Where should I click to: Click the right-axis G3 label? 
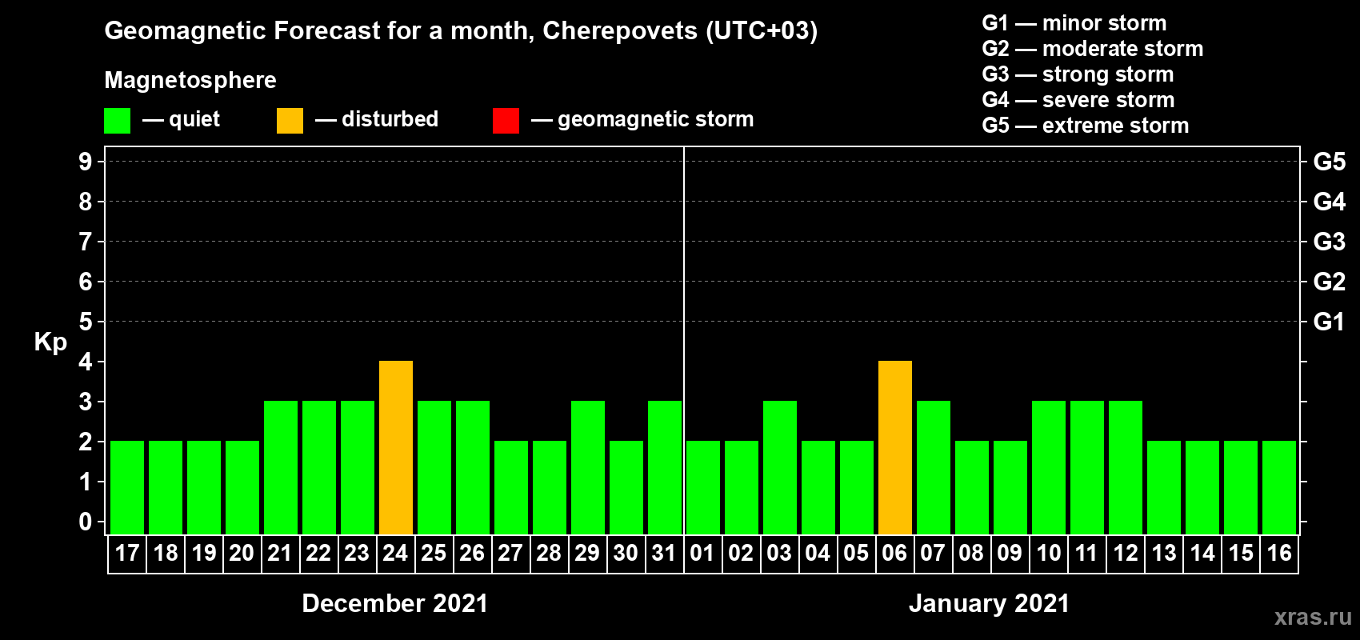click(1330, 242)
